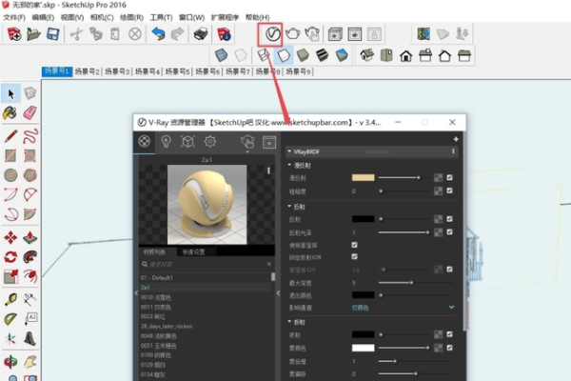Image resolution: width=571 pixels, height=381 pixels.
Task: Switch to the 场景号2 scene tab
Action: coord(89,71)
